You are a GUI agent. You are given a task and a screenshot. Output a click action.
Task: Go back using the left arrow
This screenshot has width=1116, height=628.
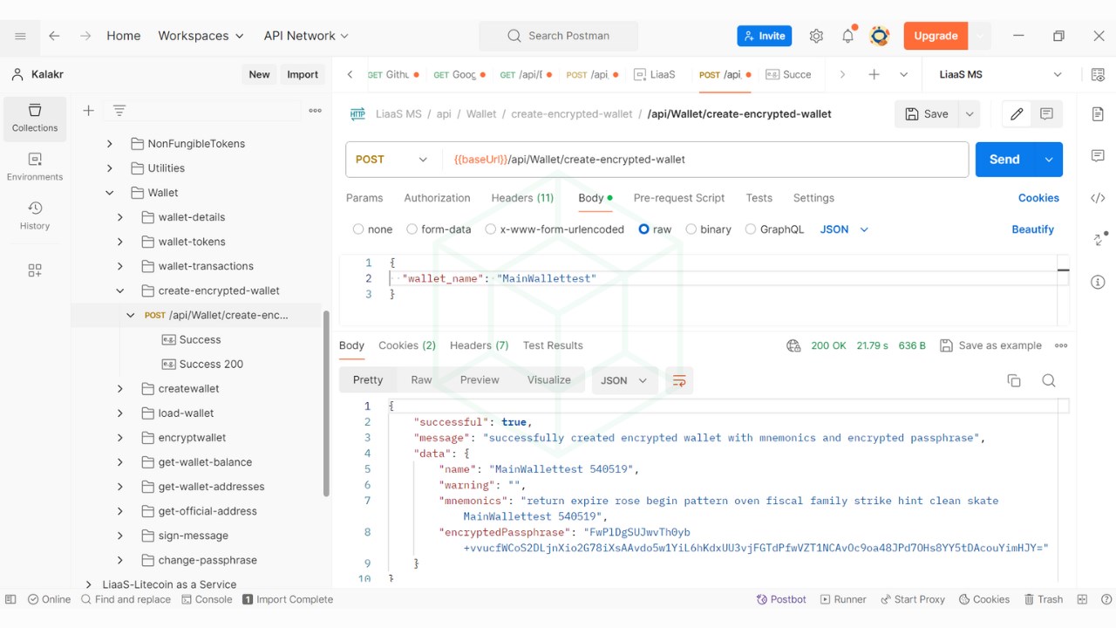point(54,36)
